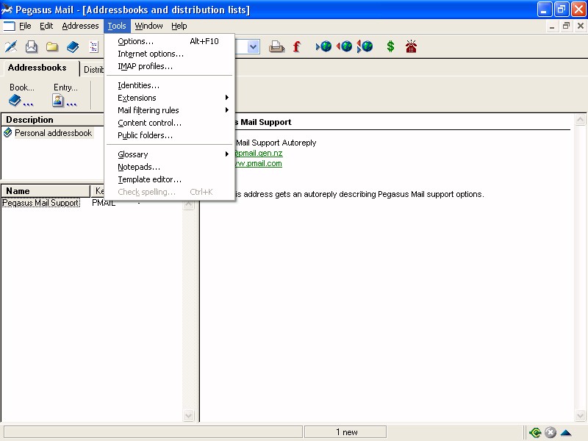Screen dimensions: 588x441
Task: Click the red telephone icon
Action: [411, 46]
